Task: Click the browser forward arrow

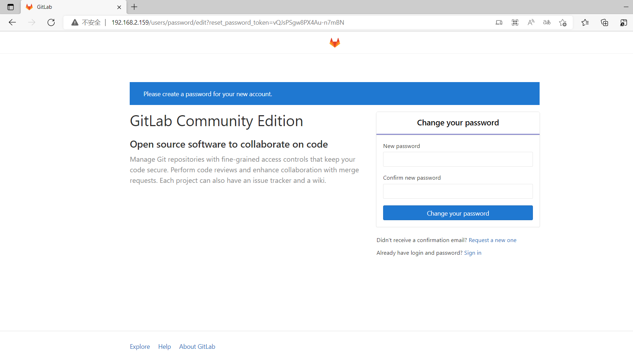Action: tap(32, 23)
